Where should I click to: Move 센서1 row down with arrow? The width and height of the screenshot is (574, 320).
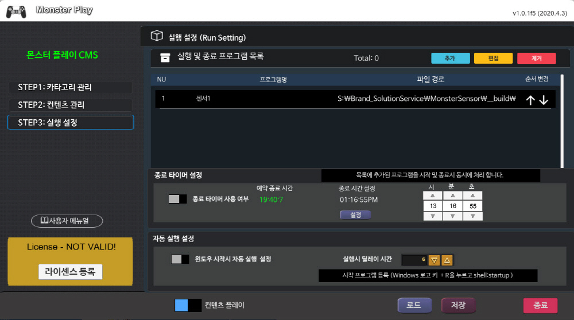544,100
